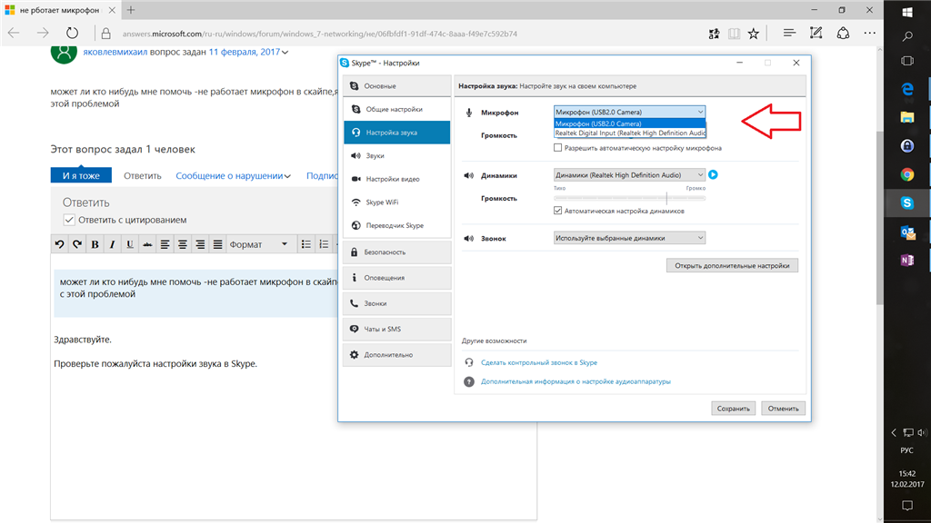Viewport: 931px width, 523px height.
Task: Click the 'И я тоже' button
Action: pos(81,175)
